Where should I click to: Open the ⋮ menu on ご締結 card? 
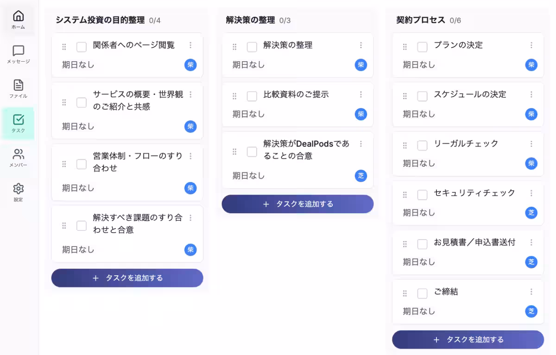tap(531, 292)
